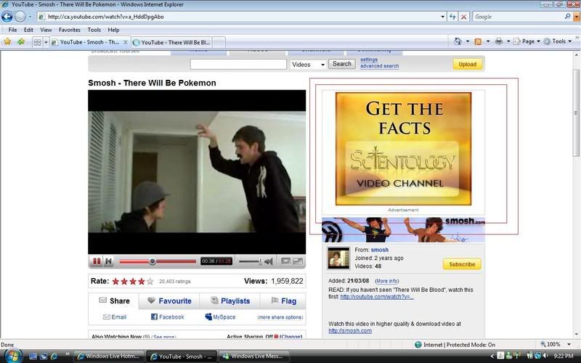
Task: Click the video progress seek bar handle
Action: (153, 261)
